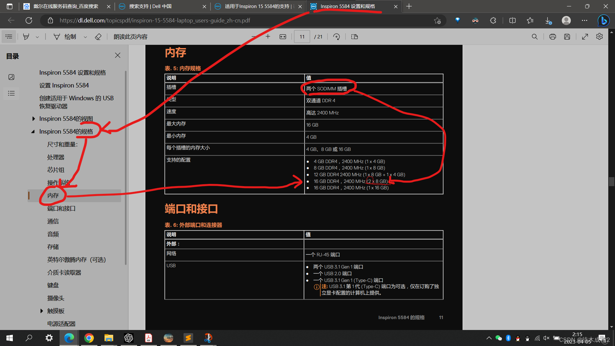The height and width of the screenshot is (346, 615).
Task: Select the highlight tool in PDF toolbar
Action: pyautogui.click(x=26, y=37)
